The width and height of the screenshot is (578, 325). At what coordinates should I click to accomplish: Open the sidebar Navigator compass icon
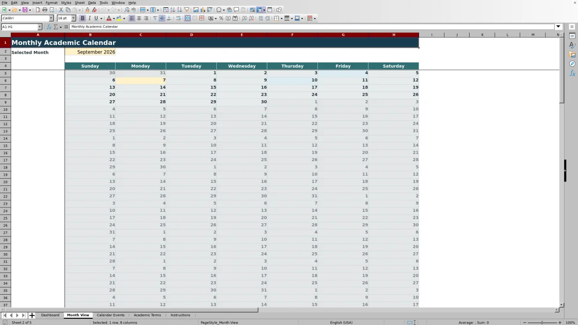(x=572, y=64)
